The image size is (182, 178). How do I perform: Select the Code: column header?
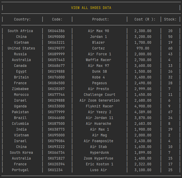[57, 19]
